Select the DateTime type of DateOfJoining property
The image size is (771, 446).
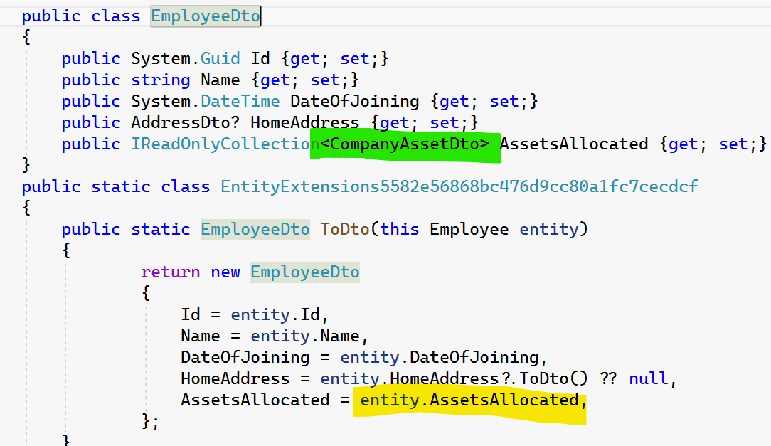241,102
